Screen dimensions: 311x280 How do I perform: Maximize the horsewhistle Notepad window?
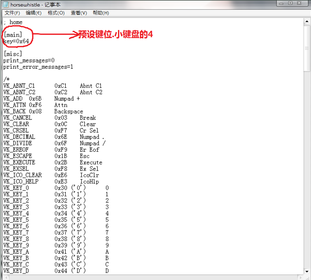point(290,3)
